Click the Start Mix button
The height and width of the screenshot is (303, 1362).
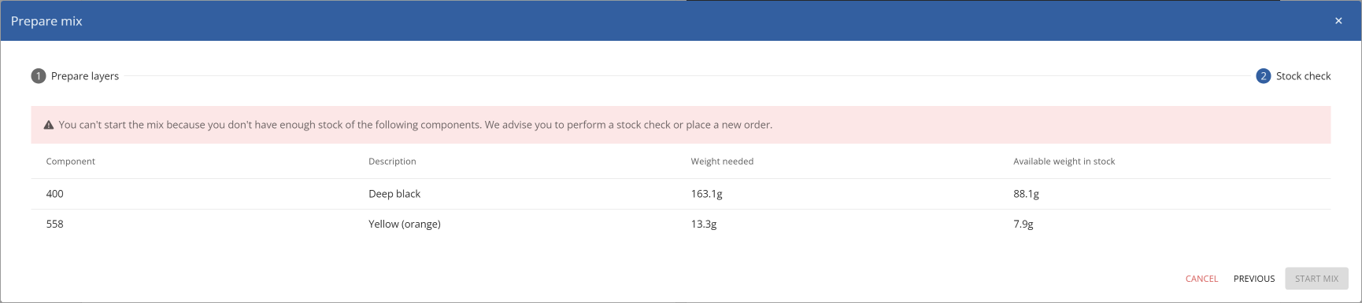(1316, 279)
